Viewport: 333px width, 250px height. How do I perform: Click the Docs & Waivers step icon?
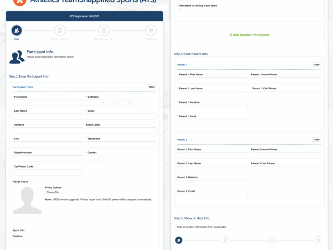coord(60,30)
